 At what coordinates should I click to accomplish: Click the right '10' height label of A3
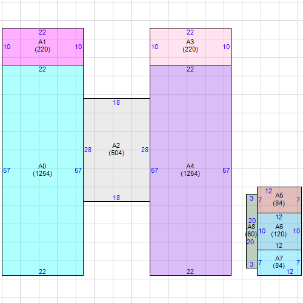click(x=226, y=47)
